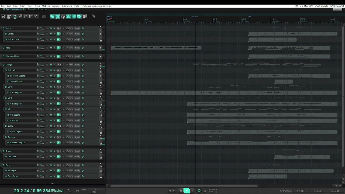
Task: Open FX chain for Wooden Flute track
Action: coord(58,56)
